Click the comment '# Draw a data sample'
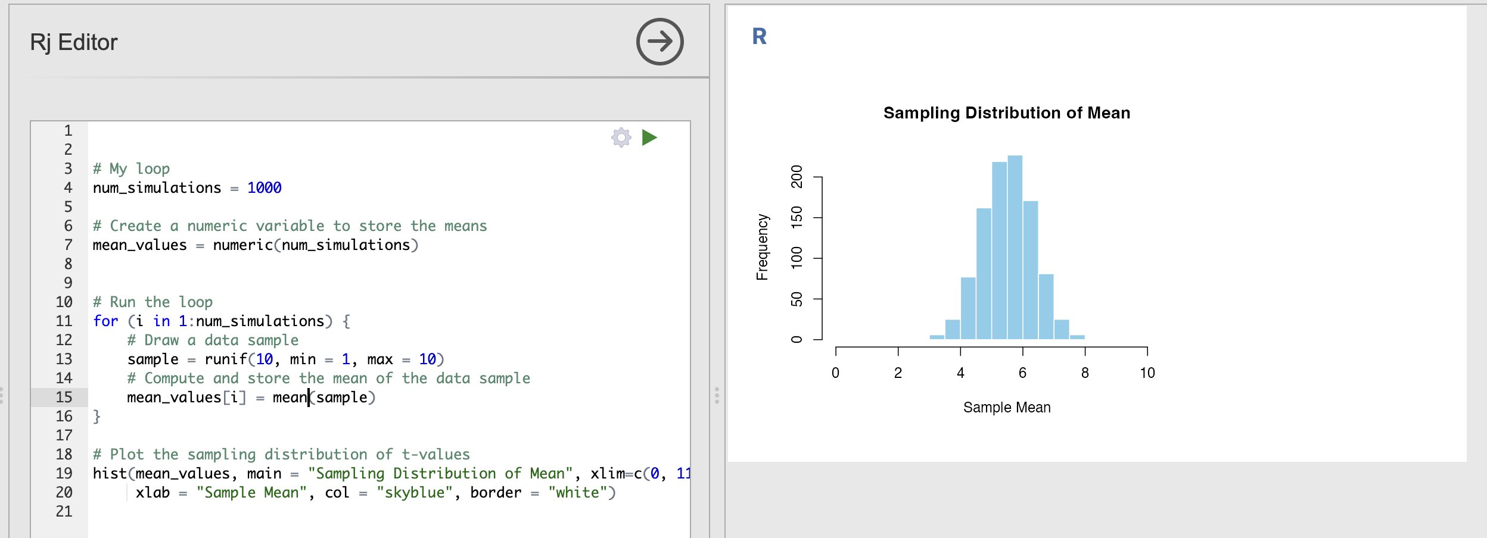Image resolution: width=1487 pixels, height=538 pixels. 213,340
